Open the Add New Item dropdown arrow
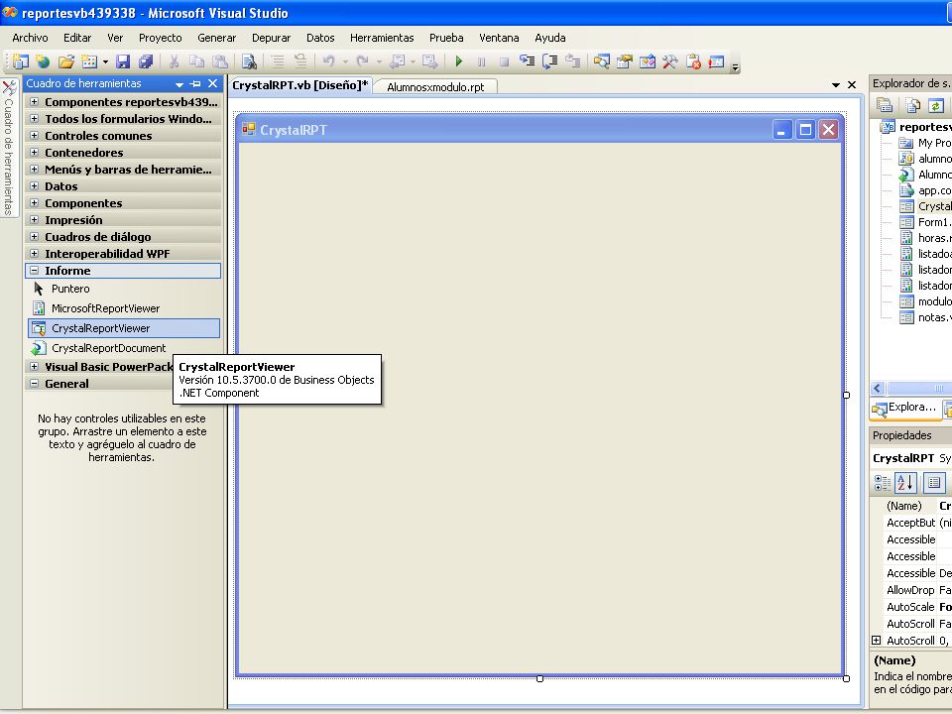This screenshot has width=952, height=714. (x=105, y=61)
